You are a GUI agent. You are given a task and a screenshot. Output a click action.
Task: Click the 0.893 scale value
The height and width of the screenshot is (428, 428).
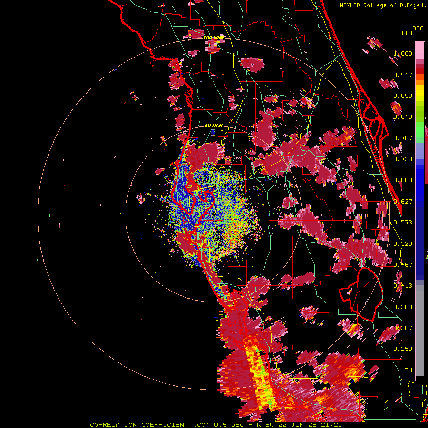point(403,96)
